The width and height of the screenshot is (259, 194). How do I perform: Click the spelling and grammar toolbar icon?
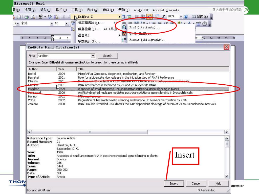tap(50, 17)
